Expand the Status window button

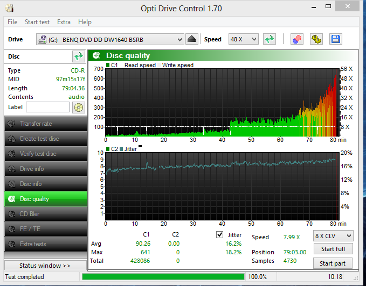coord(45,266)
